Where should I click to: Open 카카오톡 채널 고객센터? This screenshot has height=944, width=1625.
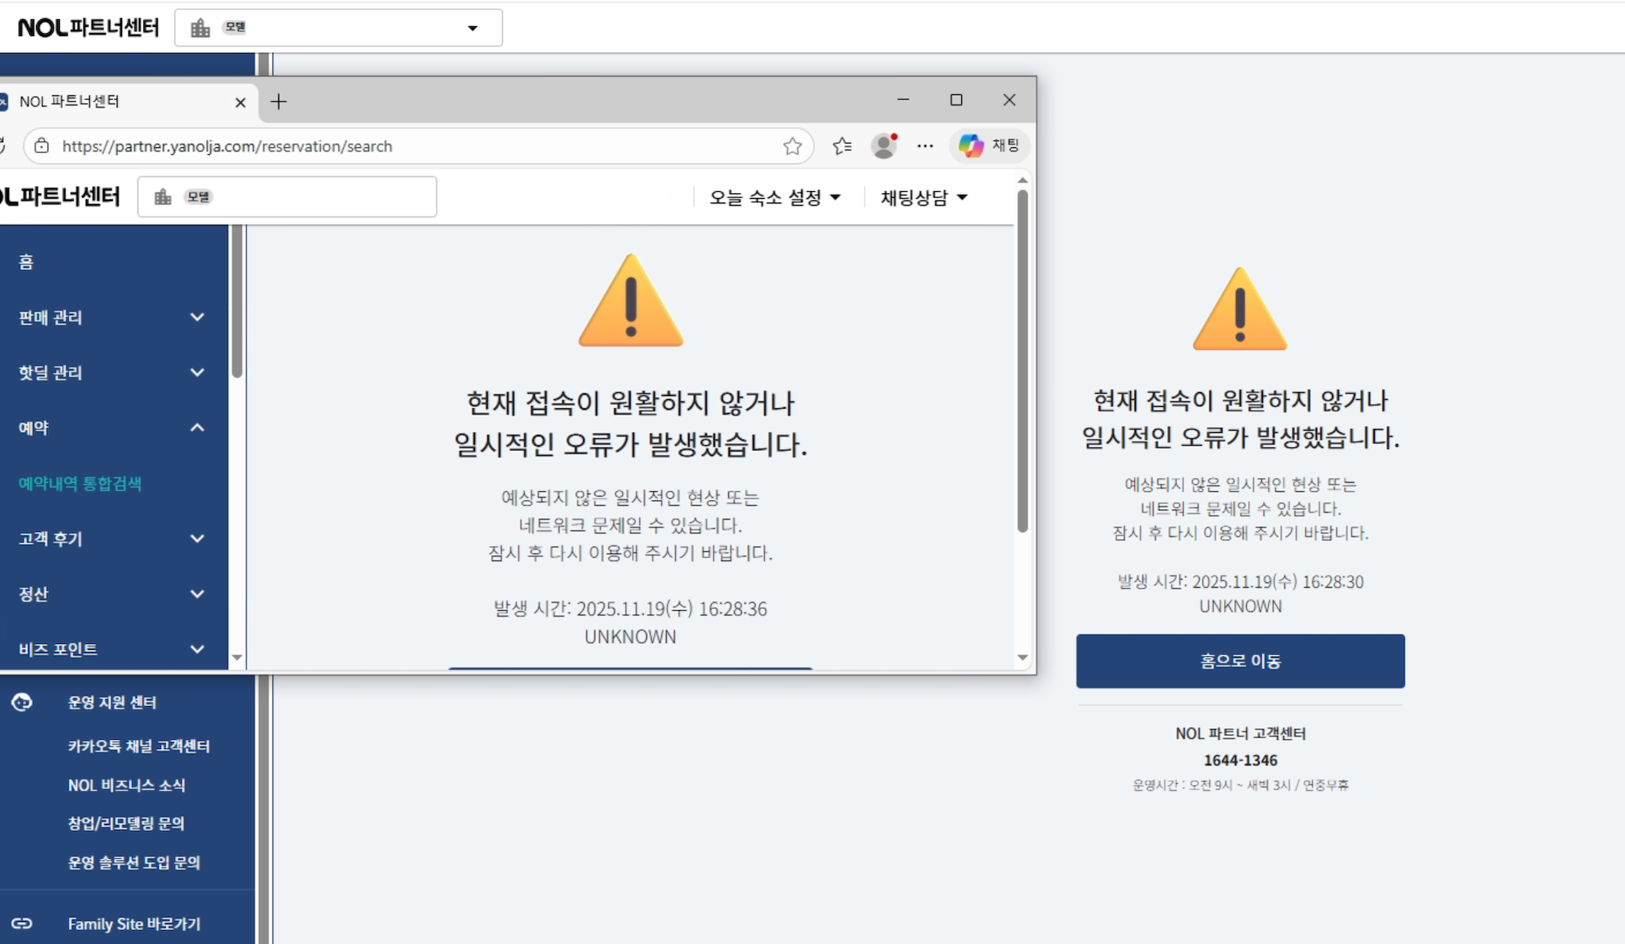tap(138, 745)
